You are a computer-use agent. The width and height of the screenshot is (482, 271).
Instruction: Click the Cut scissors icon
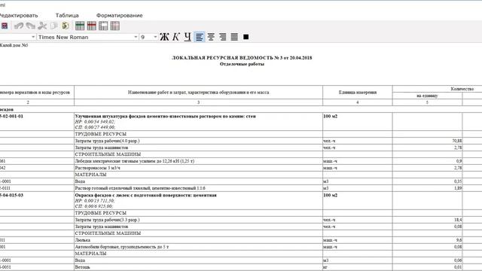coord(42,26)
